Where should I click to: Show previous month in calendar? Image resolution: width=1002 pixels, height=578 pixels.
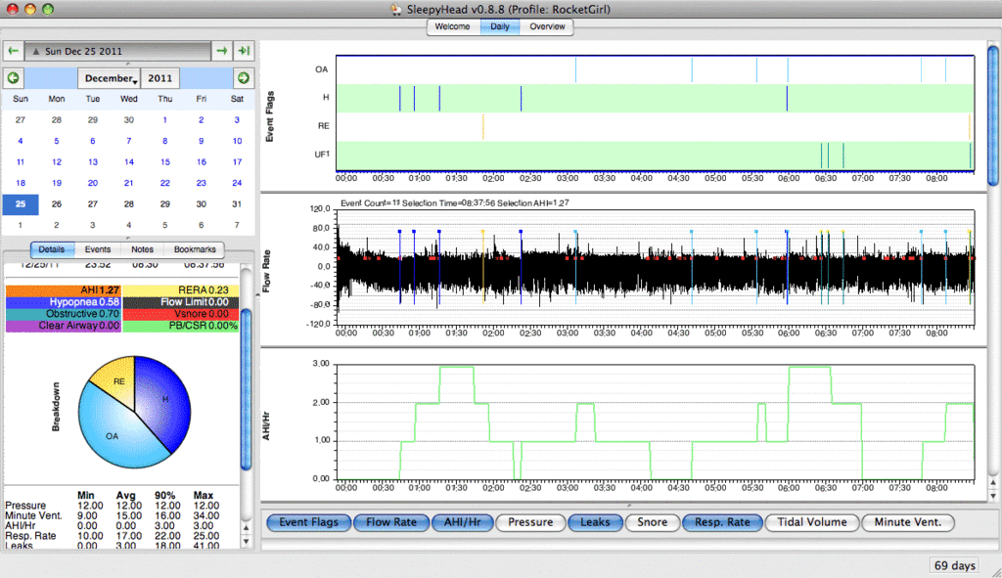(x=13, y=78)
